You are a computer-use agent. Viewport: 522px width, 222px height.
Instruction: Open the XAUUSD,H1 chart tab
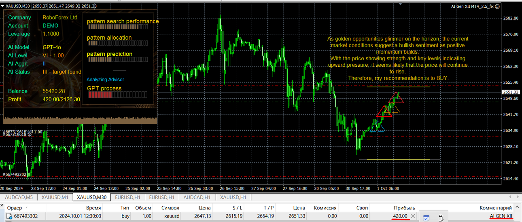(233, 197)
